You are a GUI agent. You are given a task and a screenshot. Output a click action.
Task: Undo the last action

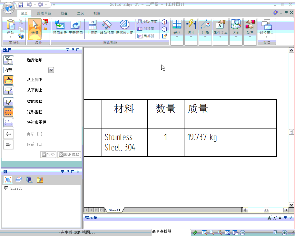pyautogui.click(x=30, y=5)
